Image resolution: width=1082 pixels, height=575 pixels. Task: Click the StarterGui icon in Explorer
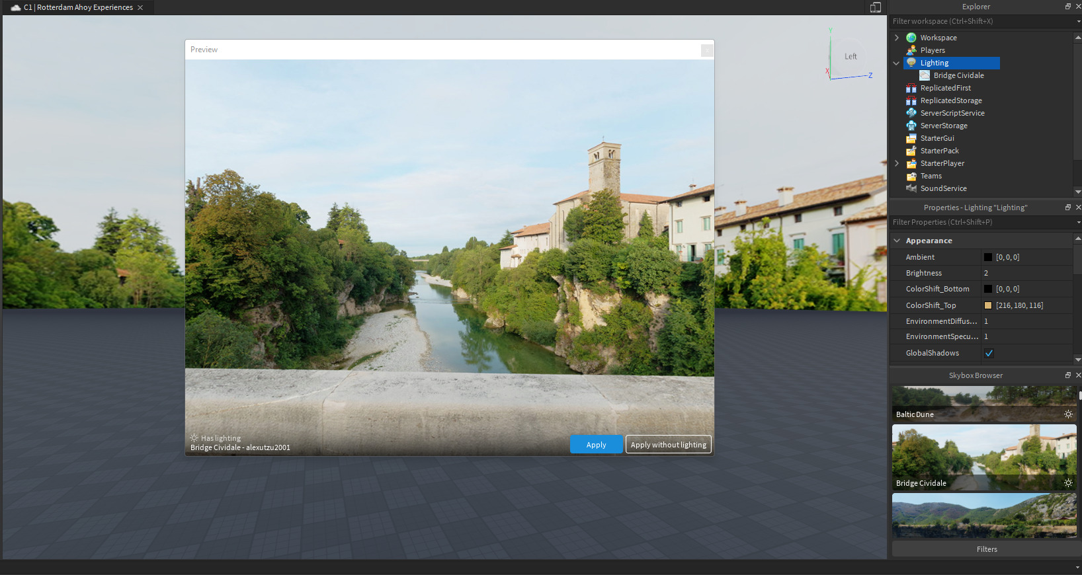click(911, 138)
